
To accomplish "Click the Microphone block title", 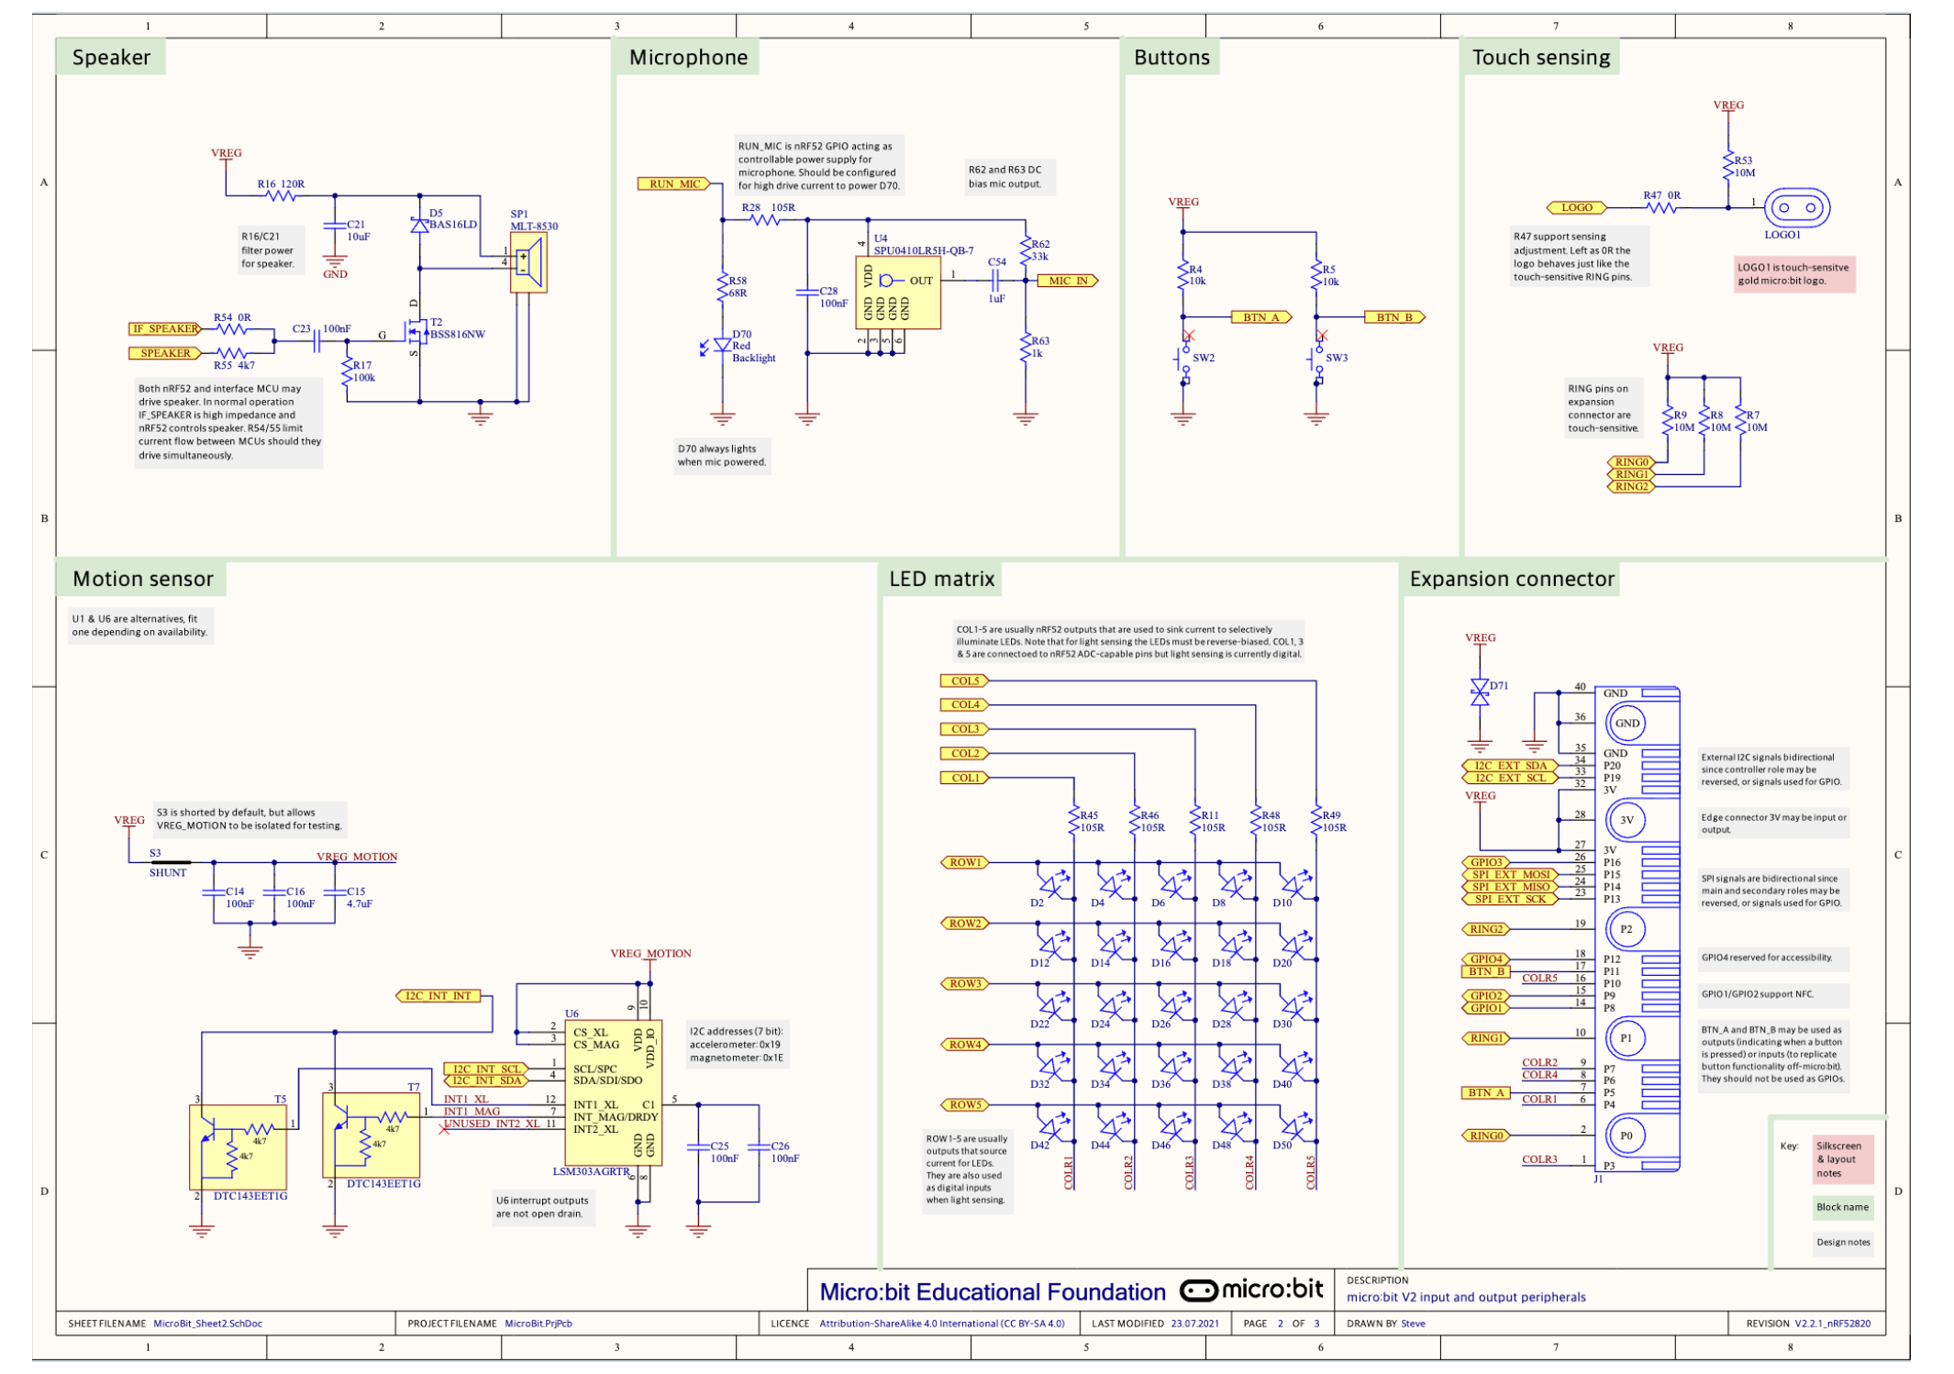I will coord(688,57).
